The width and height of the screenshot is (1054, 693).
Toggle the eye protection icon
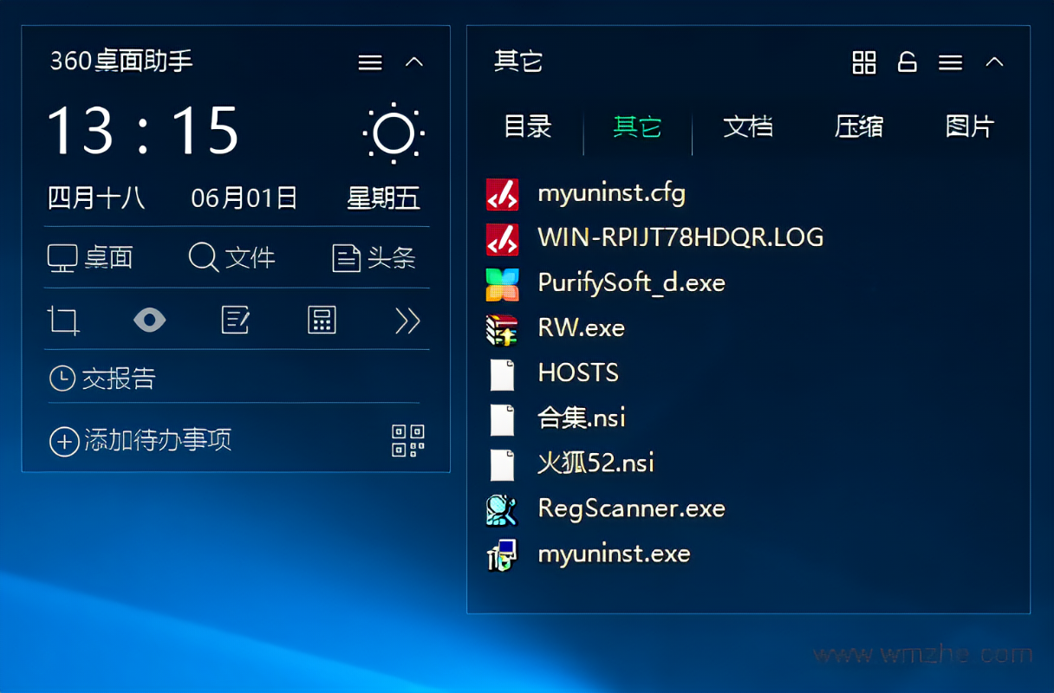pyautogui.click(x=149, y=321)
